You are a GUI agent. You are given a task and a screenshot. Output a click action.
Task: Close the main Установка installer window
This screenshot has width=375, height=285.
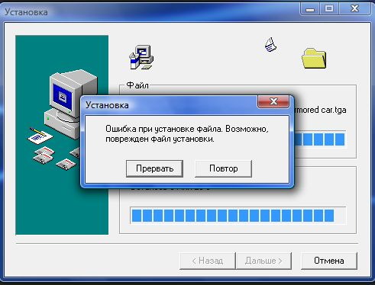pos(354,9)
